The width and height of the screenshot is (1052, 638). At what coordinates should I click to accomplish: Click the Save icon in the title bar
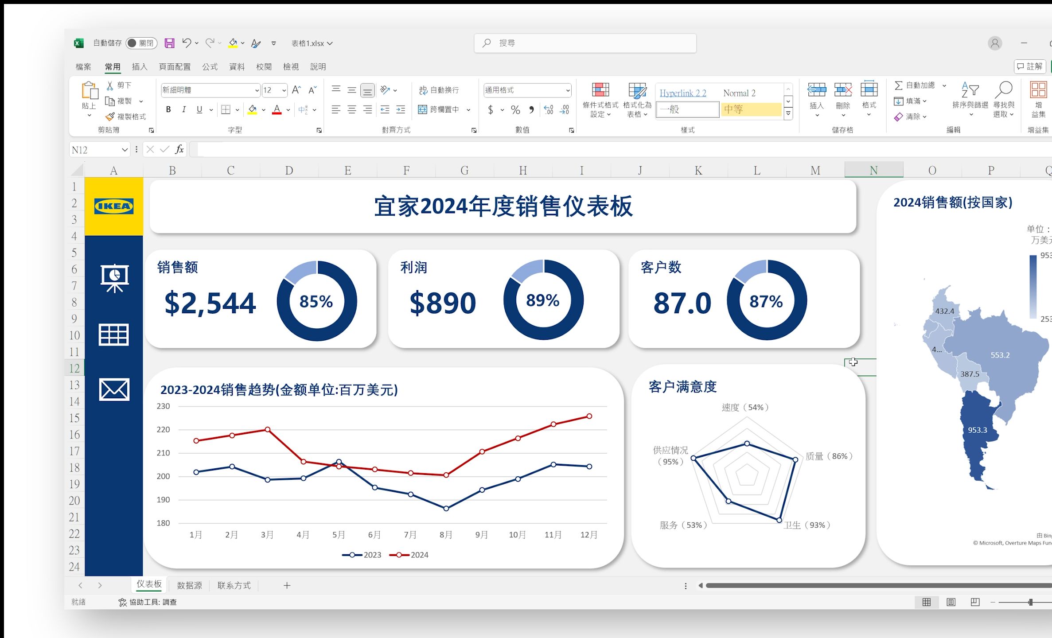(169, 43)
